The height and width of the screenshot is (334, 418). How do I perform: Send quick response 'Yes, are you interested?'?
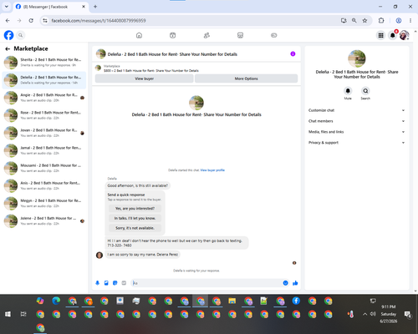(x=135, y=209)
